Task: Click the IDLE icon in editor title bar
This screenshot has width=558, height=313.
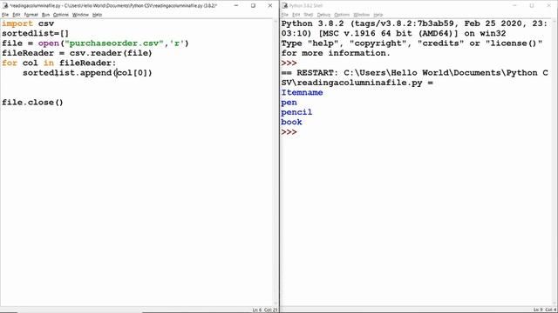Action: click(5, 6)
